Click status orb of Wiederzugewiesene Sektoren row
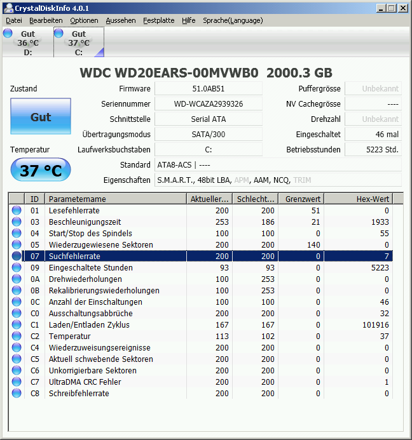Screen dimensions: 412x440 [x=17, y=244]
